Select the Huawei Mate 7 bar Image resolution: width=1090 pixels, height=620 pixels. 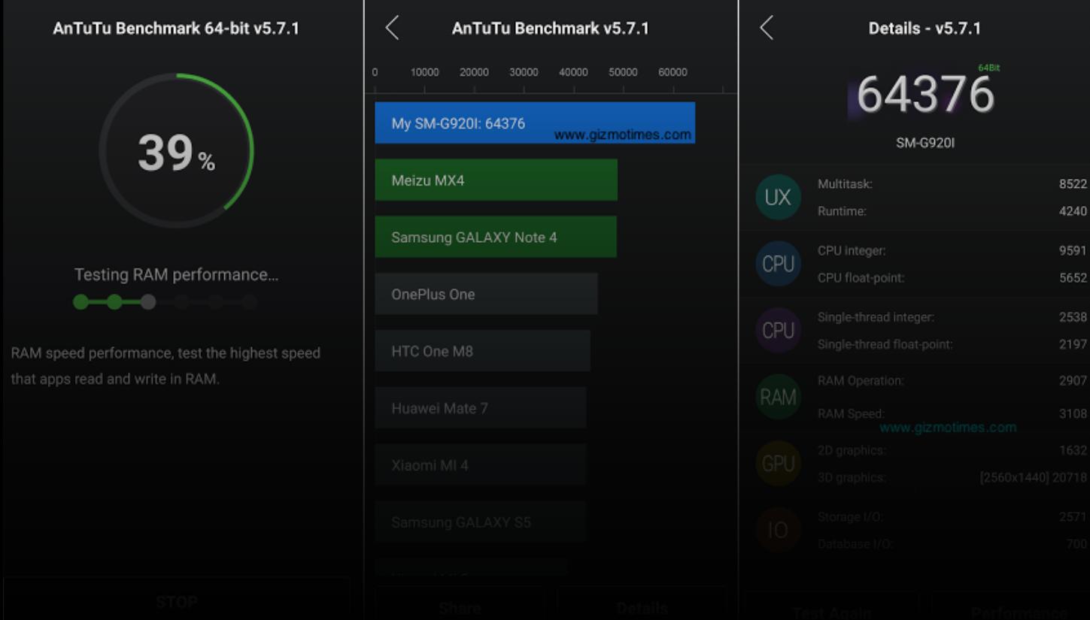tap(481, 408)
